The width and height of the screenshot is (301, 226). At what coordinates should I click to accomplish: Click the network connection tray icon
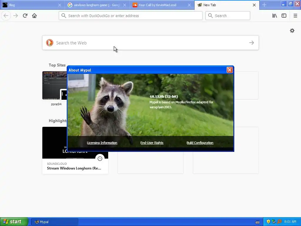click(x=274, y=222)
